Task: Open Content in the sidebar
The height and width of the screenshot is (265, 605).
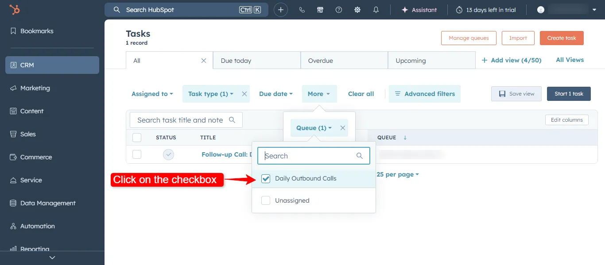Action: pos(52,111)
